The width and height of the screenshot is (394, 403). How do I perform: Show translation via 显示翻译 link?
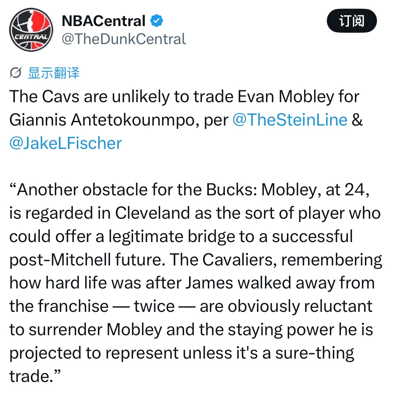(54, 73)
